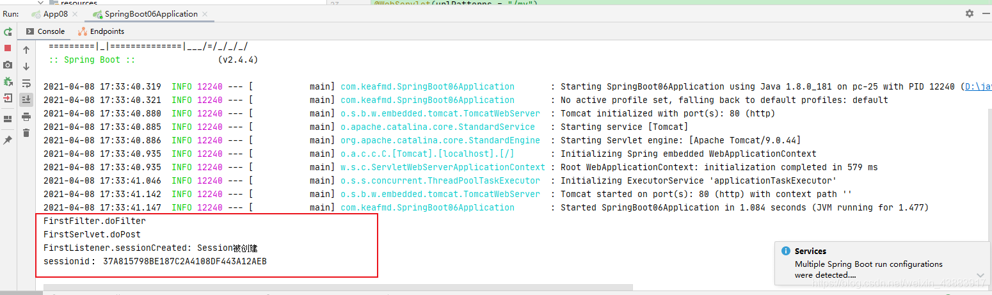The image size is (992, 295).
Task: Select 'Starting SpringBoot06Application using Java' log message
Action: click(760, 86)
